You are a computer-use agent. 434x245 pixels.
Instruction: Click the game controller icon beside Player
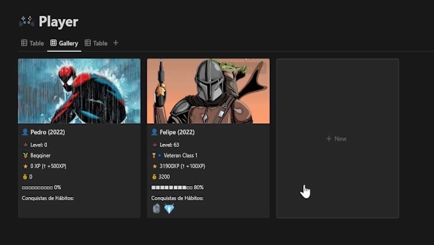27,22
